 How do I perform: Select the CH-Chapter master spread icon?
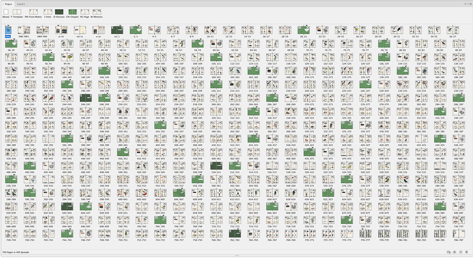coord(73,12)
